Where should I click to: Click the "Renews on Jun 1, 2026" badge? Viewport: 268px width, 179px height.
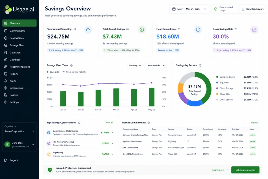[168, 50]
